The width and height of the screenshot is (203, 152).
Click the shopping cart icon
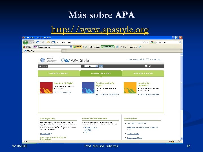coord(146,66)
